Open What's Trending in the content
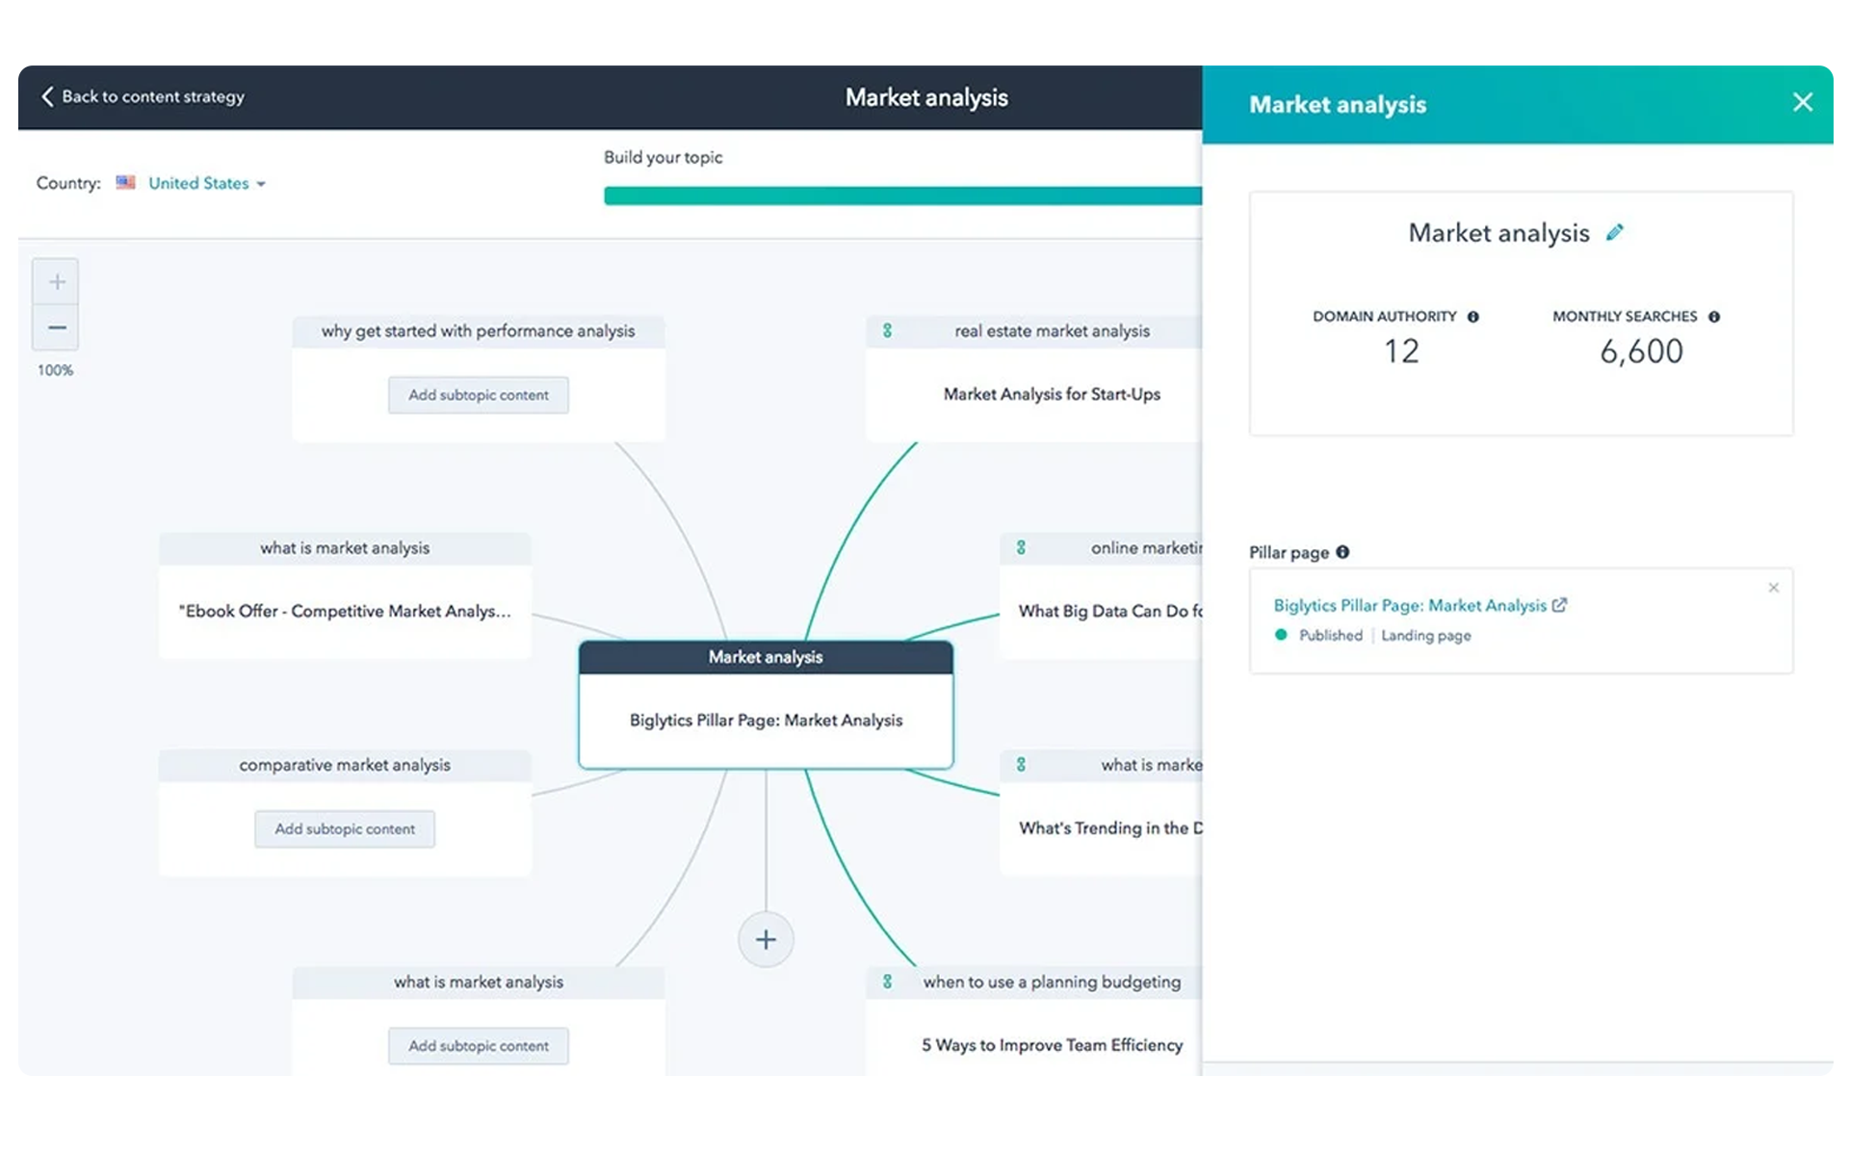Screen dimensions: 1849x1156 (1110, 828)
